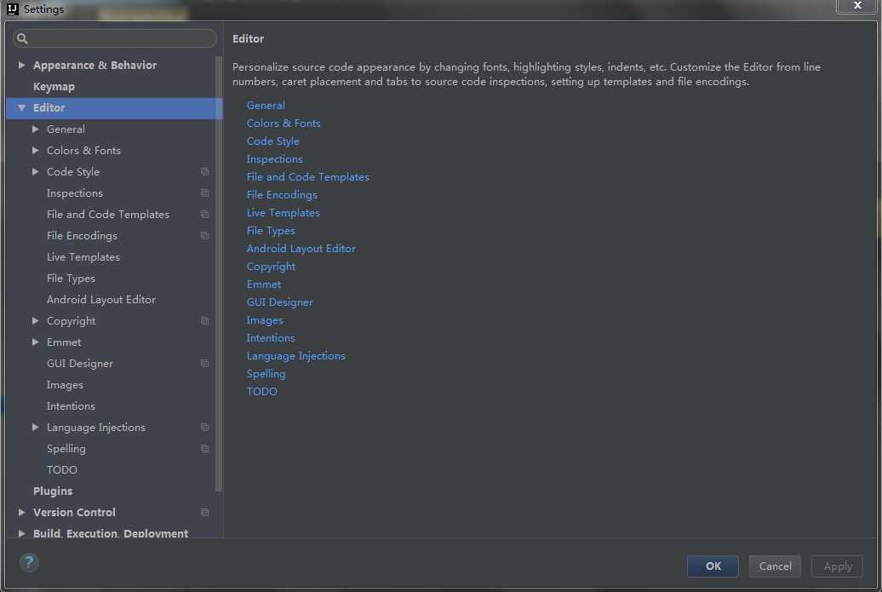Viewport: 882px width, 592px height.
Task: Dismiss dialog with Cancel button
Action: tap(775, 566)
